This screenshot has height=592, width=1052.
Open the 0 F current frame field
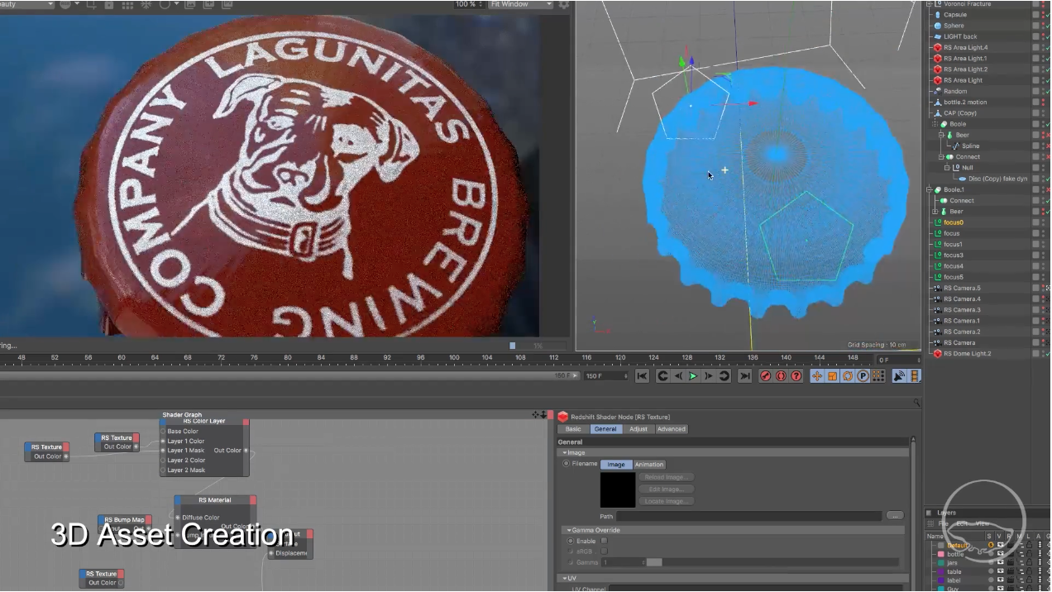(x=899, y=360)
